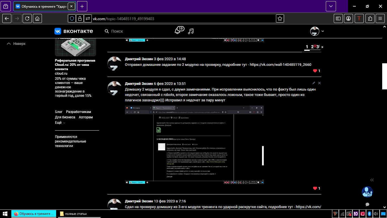
Task: Reload the current page
Action: click(x=27, y=18)
